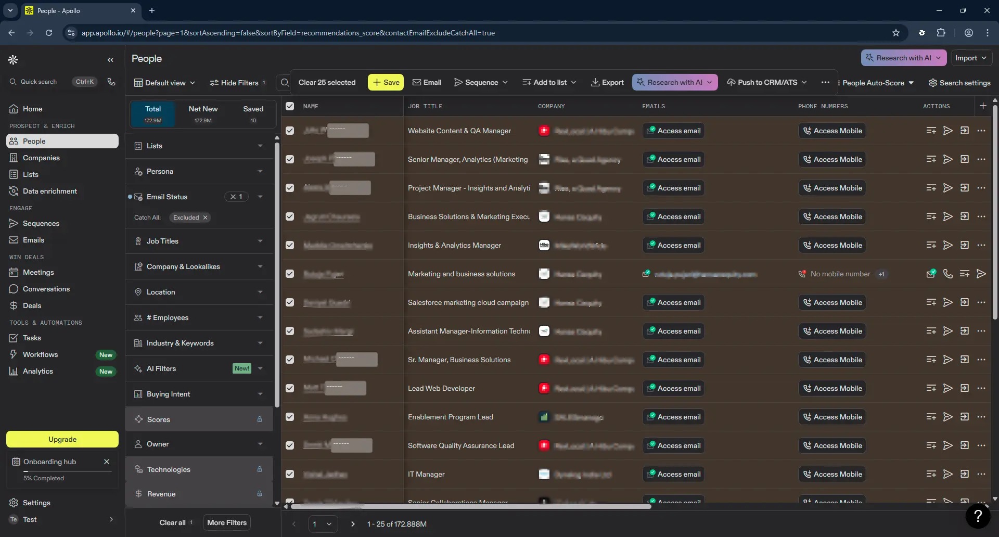Open the help question mark bubble
999x537 pixels.
point(978,516)
